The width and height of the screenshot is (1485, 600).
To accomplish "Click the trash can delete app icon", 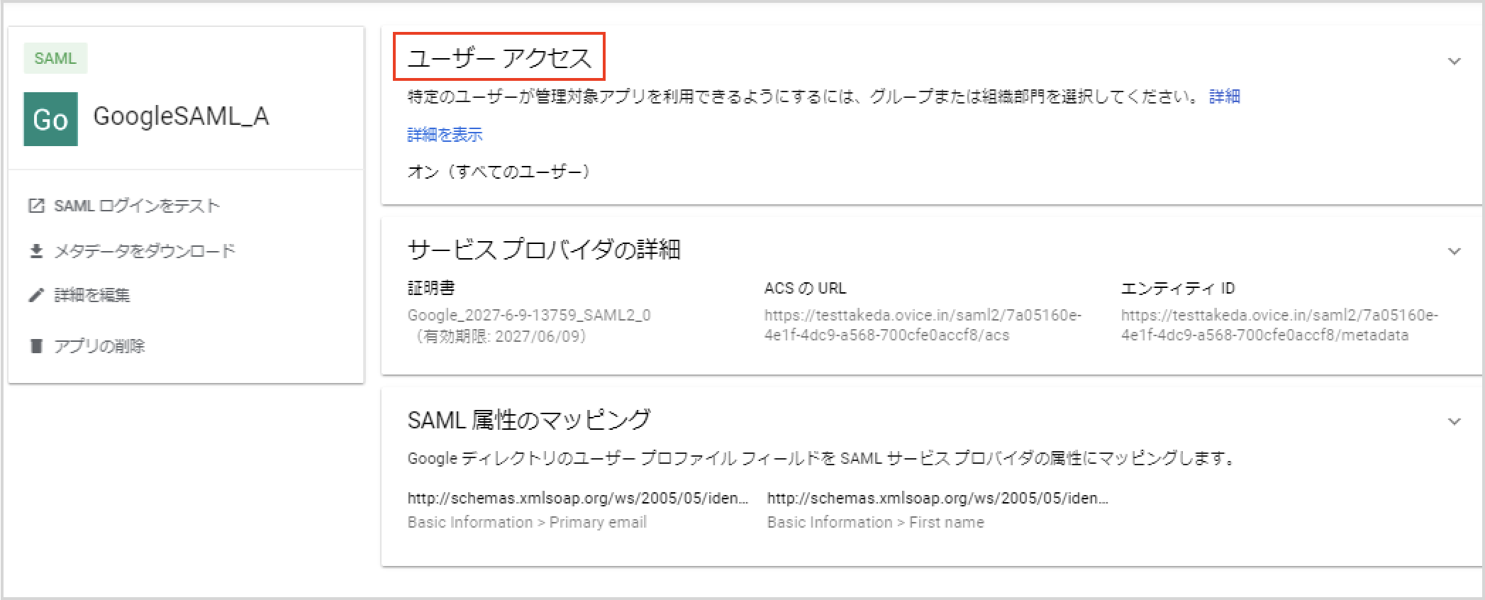I will click(36, 346).
